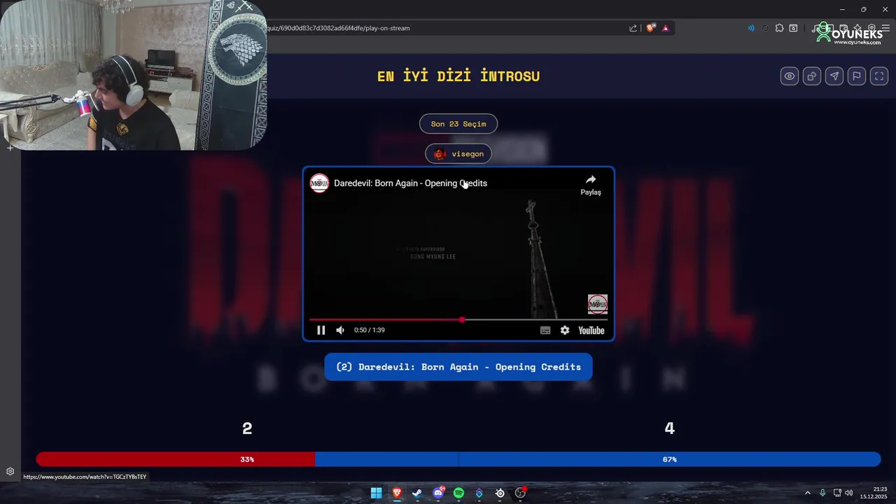Open Brave browser from taskbar
Screen dimensions: 896x504
(397, 493)
